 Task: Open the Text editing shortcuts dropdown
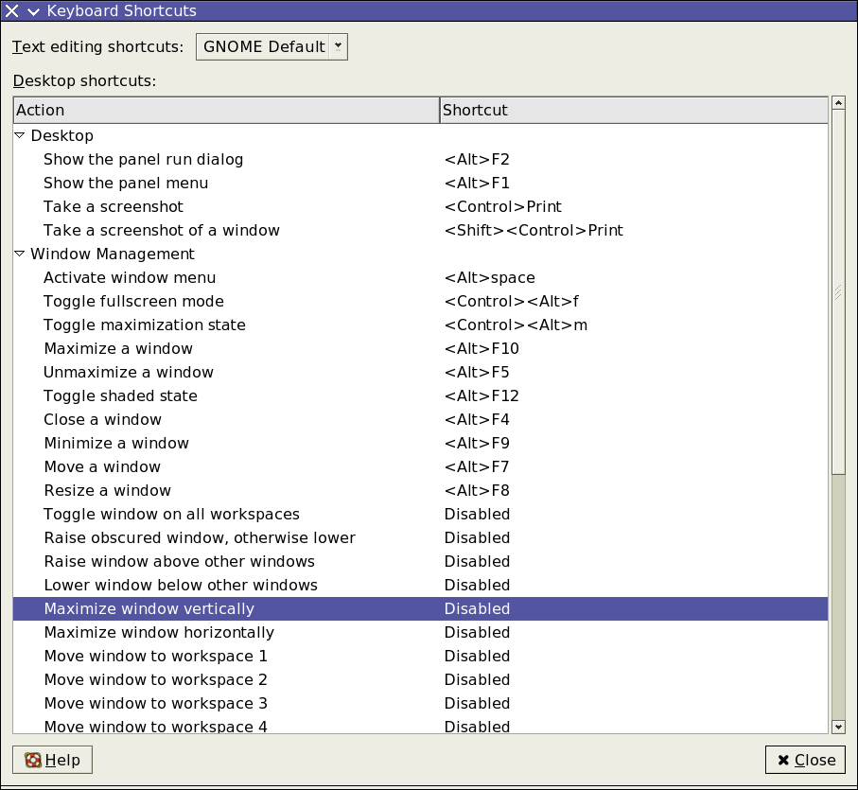point(271,47)
